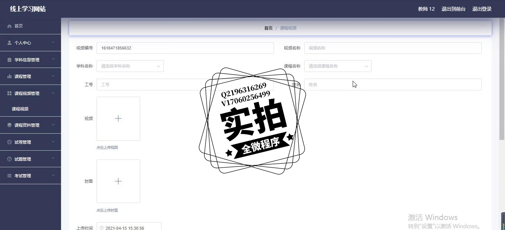Open 课程资料管理 sidebar menu
Image resolution: width=505 pixels, height=230 pixels.
(x=30, y=125)
